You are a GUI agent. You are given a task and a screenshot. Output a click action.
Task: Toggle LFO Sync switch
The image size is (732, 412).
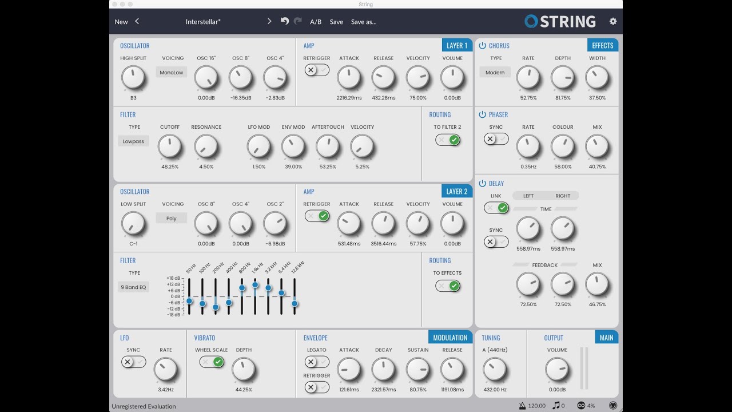(x=133, y=362)
